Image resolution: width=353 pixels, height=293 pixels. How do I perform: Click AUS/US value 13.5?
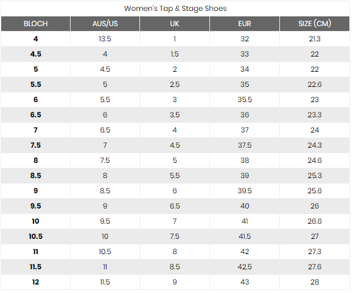click(105, 39)
